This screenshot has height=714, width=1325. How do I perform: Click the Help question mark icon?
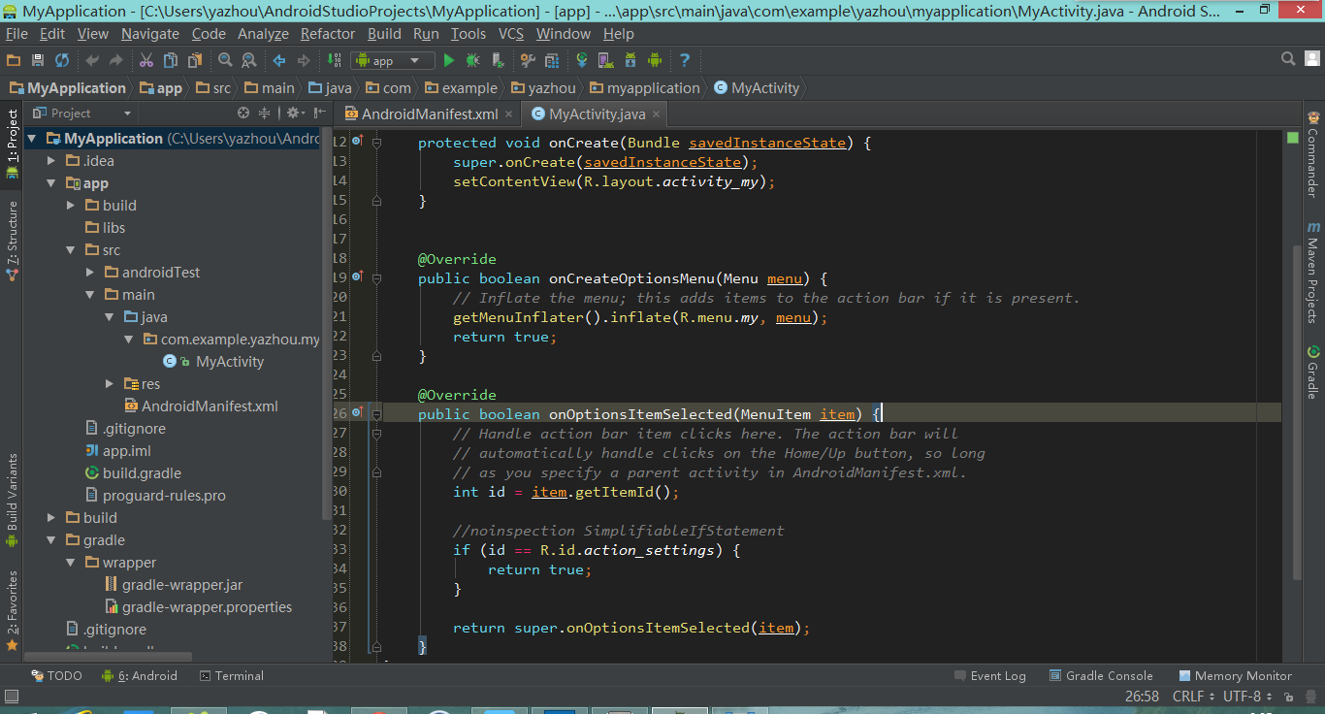click(x=685, y=60)
